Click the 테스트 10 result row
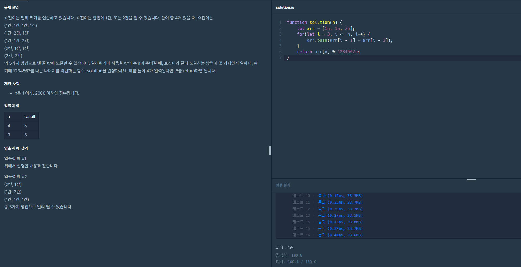The width and height of the screenshot is (521, 267). pyautogui.click(x=327, y=196)
